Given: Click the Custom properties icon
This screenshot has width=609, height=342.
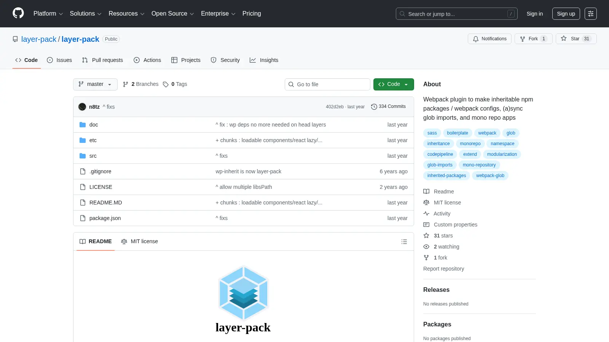Looking at the screenshot, I should point(426,225).
